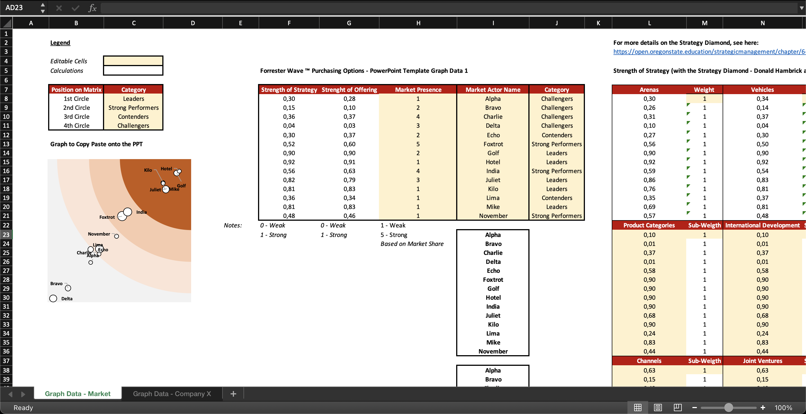Screen dimensions: 806x414
Task: Open the Name Box stepper arrows
Action: coord(43,8)
